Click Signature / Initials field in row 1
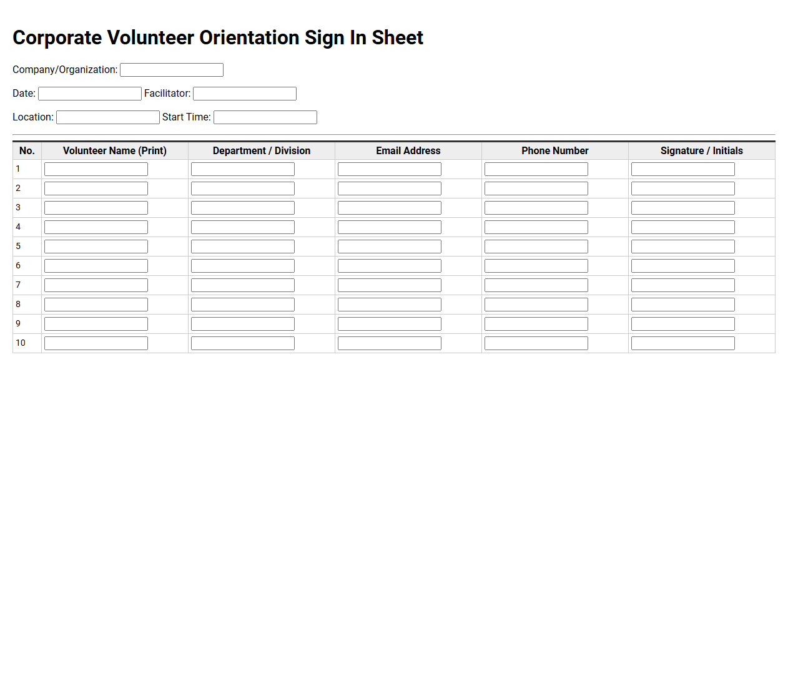Viewport: 788px width, 699px height. pos(683,169)
